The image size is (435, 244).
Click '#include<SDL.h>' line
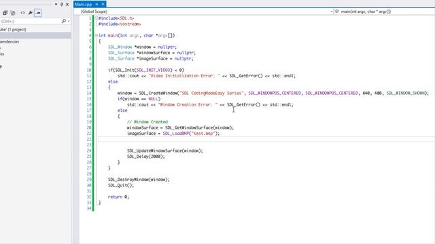(x=116, y=18)
